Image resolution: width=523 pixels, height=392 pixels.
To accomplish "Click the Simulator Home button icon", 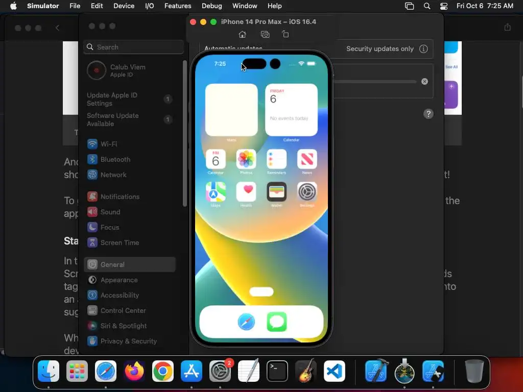I will tap(242, 34).
